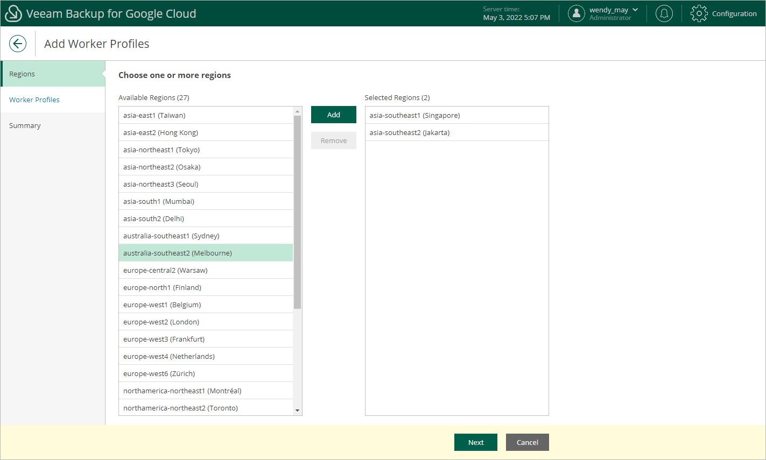This screenshot has height=460, width=766.
Task: Open the Configuration link text
Action: [734, 13]
